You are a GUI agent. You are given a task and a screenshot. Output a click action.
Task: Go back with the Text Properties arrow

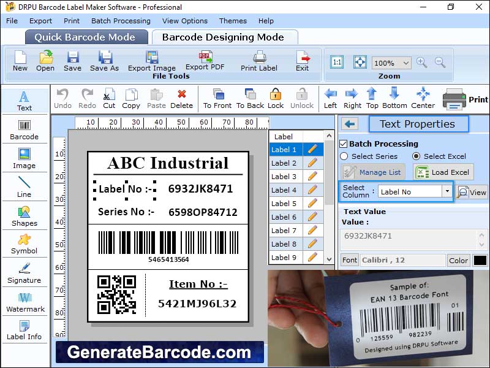(350, 125)
